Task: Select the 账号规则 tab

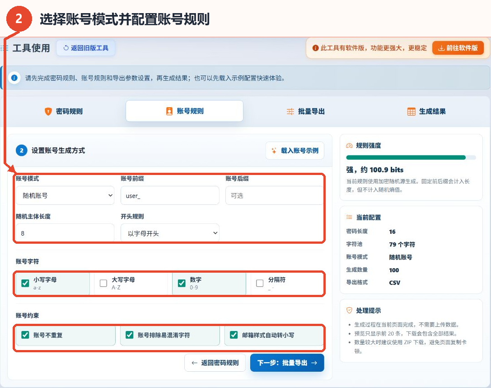Action: click(x=184, y=111)
